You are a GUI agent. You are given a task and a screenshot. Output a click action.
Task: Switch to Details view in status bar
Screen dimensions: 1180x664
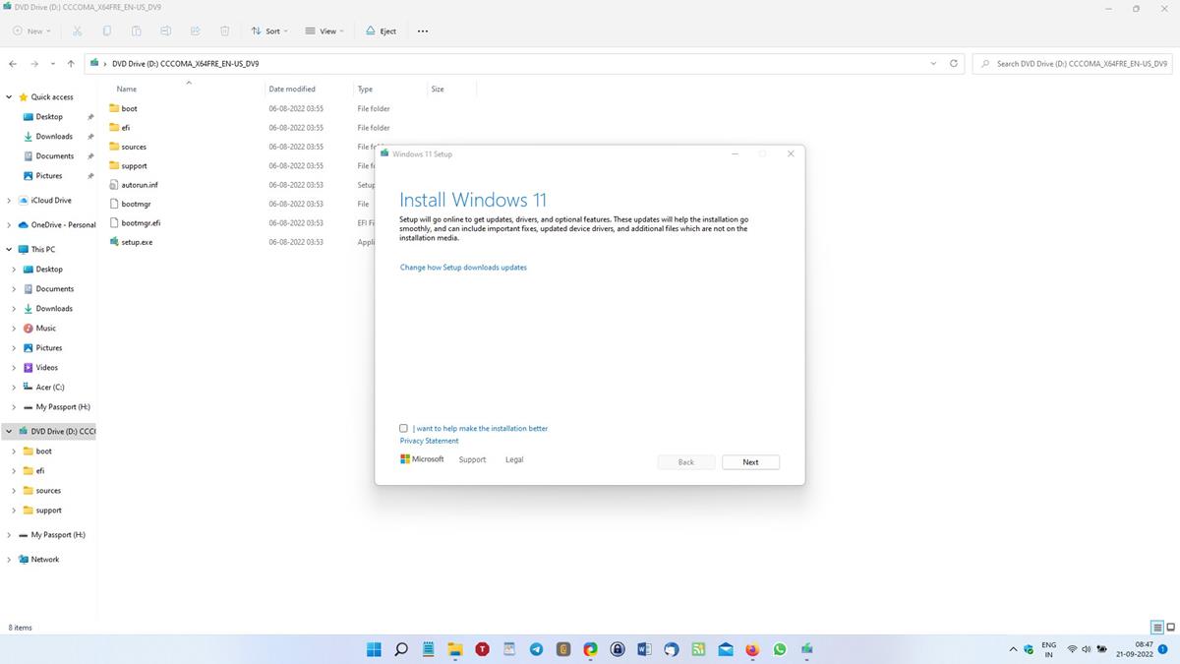tap(1157, 627)
